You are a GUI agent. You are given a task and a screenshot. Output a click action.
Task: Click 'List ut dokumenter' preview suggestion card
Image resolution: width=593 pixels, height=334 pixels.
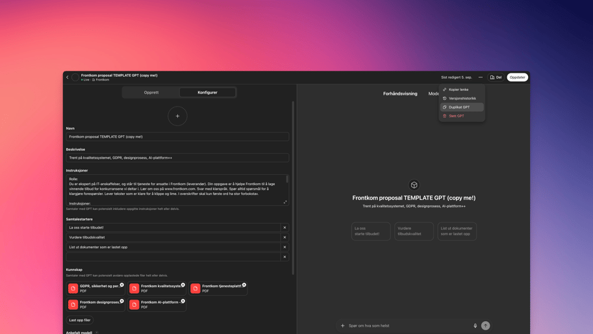pos(457,231)
